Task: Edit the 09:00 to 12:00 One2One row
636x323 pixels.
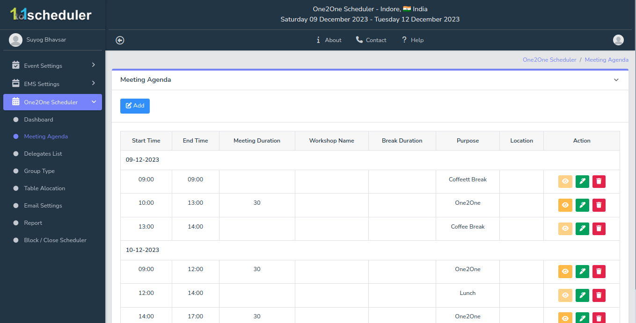Action: (x=582, y=272)
